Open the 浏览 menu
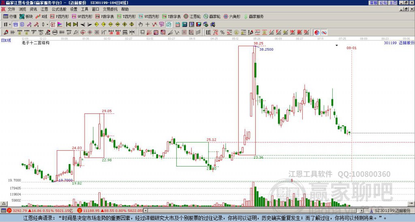Viewport: 415px width, 222px height. click(22, 9)
